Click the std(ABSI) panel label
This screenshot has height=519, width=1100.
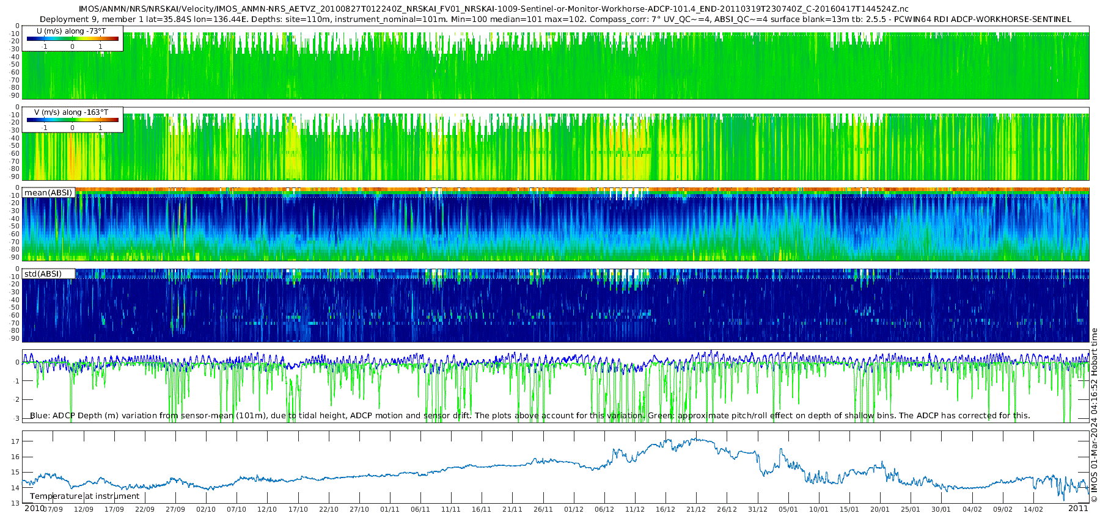43,274
